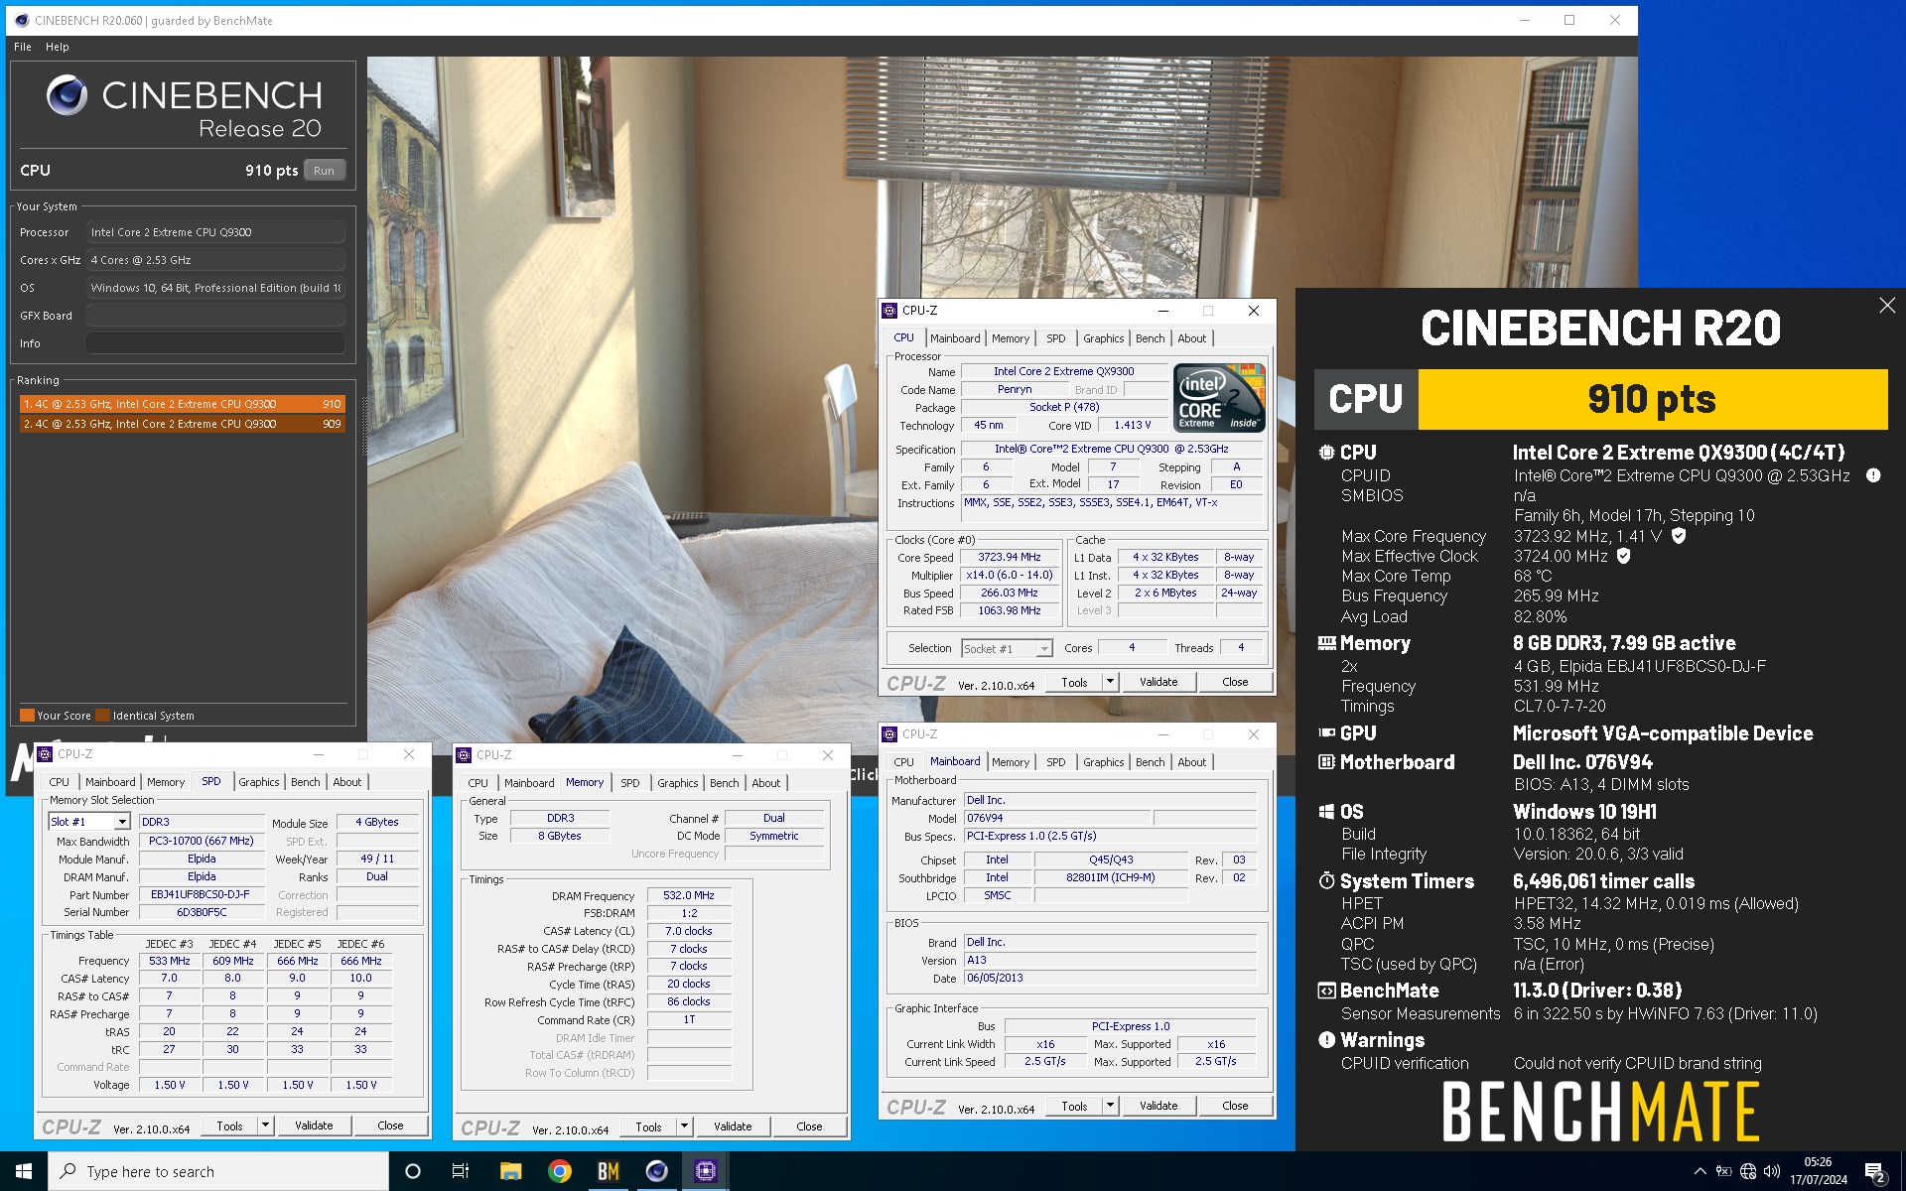Click the GPU card icon in BenchMate panel

click(x=1326, y=733)
